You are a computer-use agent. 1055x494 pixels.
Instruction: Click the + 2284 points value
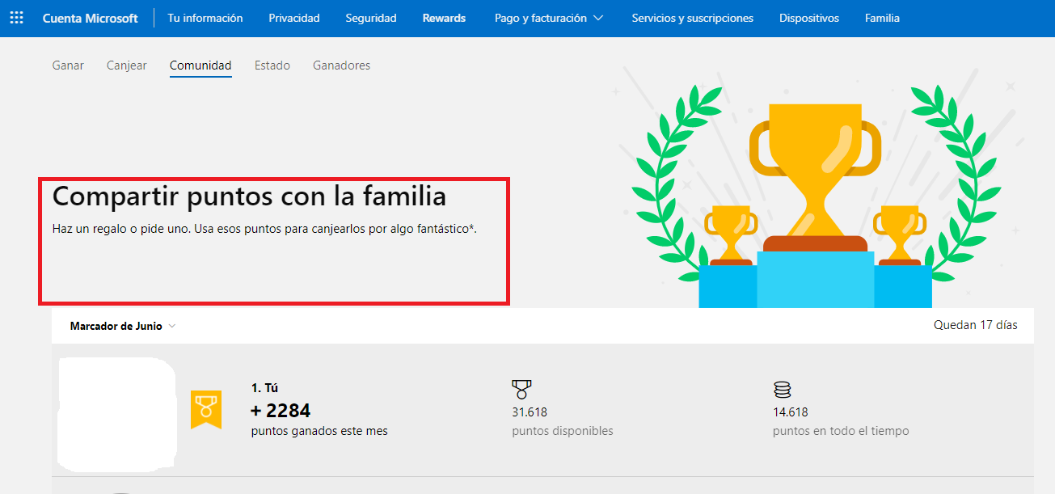pos(281,411)
